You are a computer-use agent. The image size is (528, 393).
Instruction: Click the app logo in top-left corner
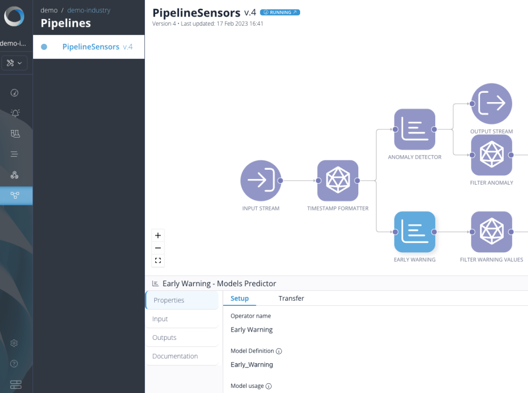pos(14,17)
